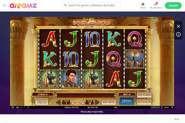This screenshot has height=123, width=185.
Task: Open the help question mark icon
Action: [x=24, y=107]
